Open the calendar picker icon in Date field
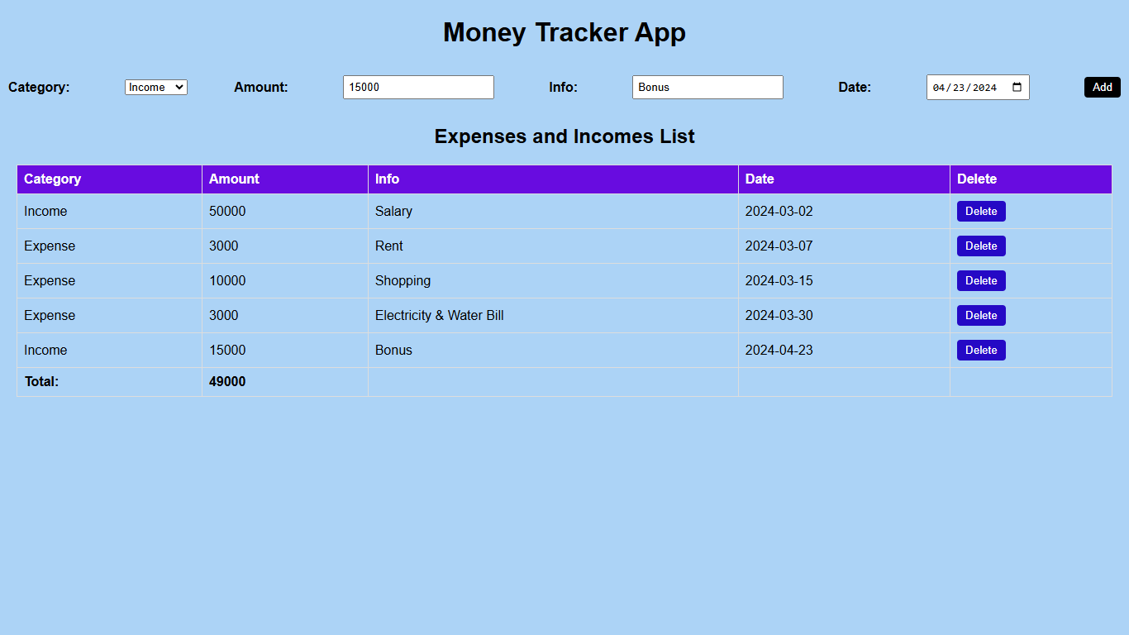The width and height of the screenshot is (1129, 635). (1017, 87)
